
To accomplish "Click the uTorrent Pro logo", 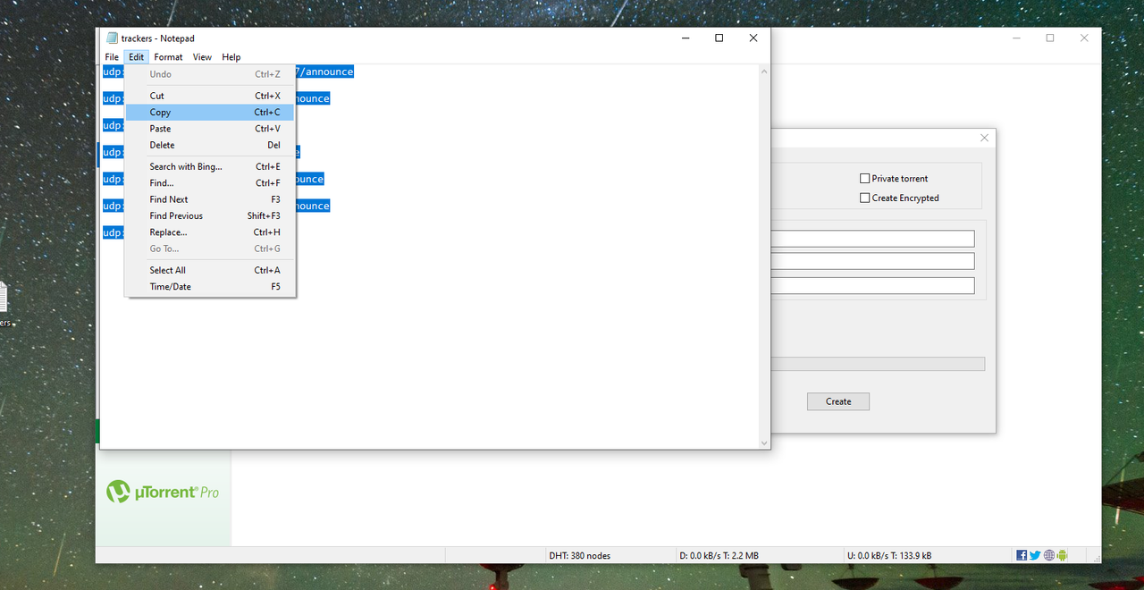I will (163, 492).
